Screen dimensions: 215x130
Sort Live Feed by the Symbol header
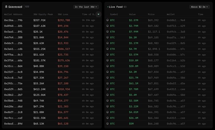coord(114,15)
